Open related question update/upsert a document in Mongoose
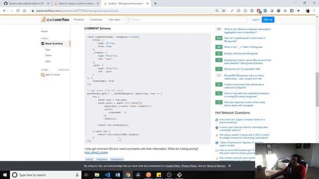The height and width of the screenshot is (179, 319). (245, 40)
